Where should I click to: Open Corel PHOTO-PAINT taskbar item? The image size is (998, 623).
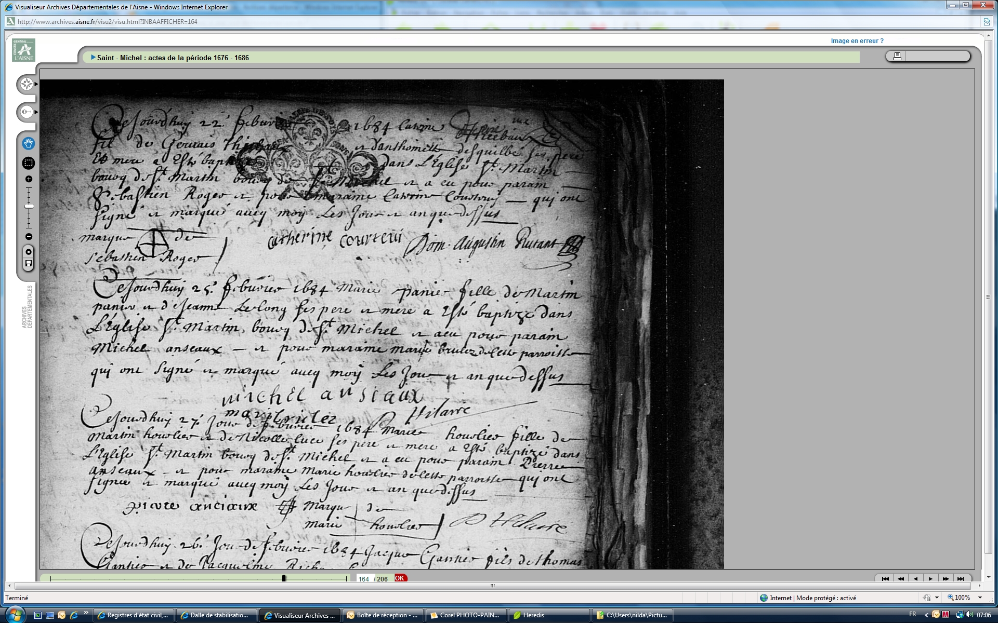coord(465,615)
